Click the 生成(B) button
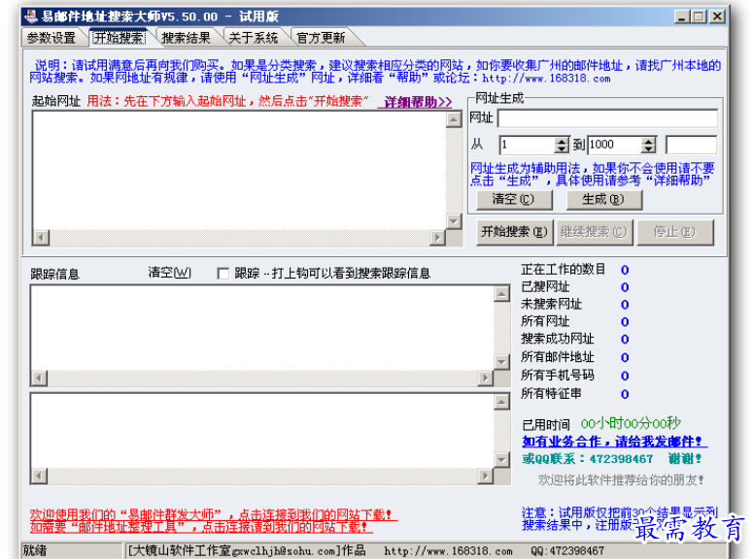 604,200
